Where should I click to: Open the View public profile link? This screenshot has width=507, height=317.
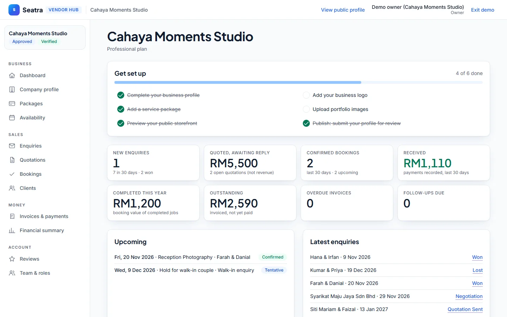(x=343, y=10)
